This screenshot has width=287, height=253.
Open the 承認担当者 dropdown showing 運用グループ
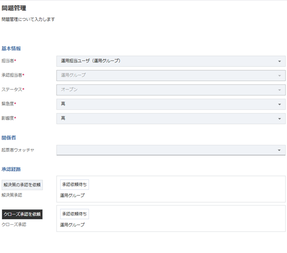pyautogui.click(x=171, y=76)
